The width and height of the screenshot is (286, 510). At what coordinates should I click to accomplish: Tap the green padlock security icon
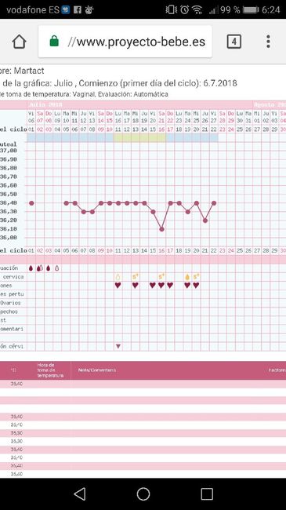click(x=54, y=42)
